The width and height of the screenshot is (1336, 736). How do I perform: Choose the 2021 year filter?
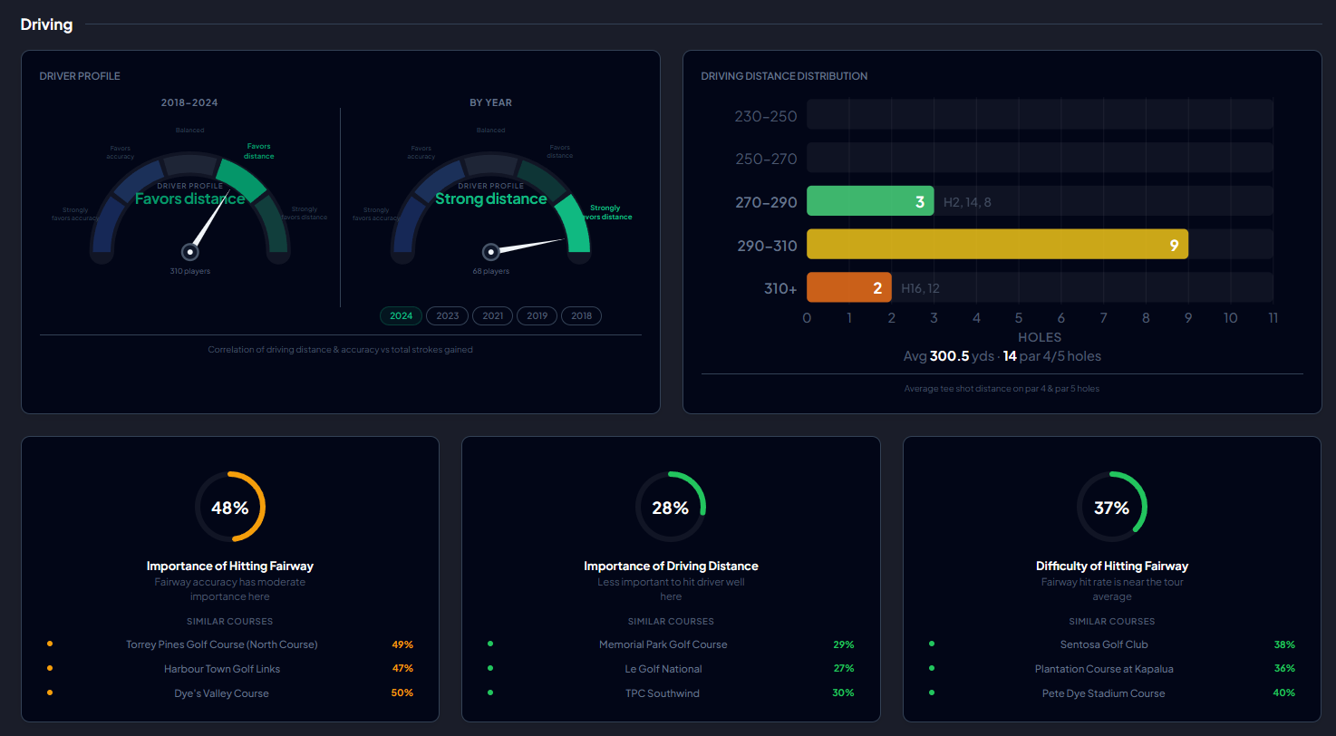point(493,316)
